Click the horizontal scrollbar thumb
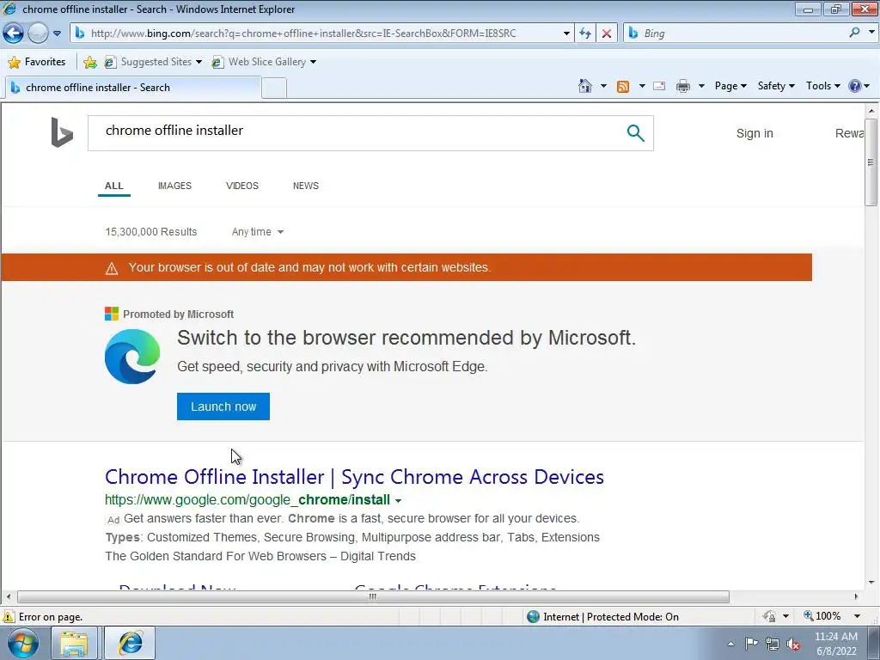This screenshot has height=660, width=880. pyautogui.click(x=373, y=596)
